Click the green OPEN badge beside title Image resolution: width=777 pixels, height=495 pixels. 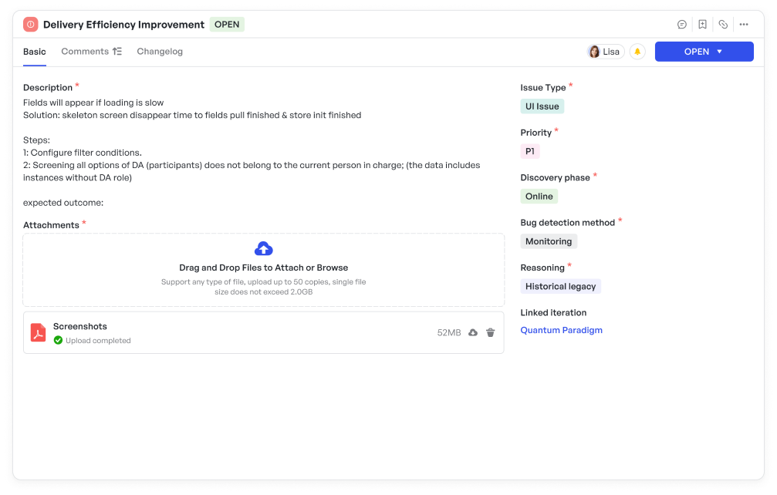(227, 25)
